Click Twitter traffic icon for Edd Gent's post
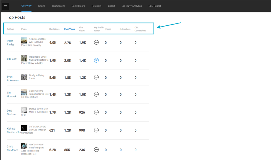Image resolution: width=271 pixels, height=160 pixels. (96, 60)
